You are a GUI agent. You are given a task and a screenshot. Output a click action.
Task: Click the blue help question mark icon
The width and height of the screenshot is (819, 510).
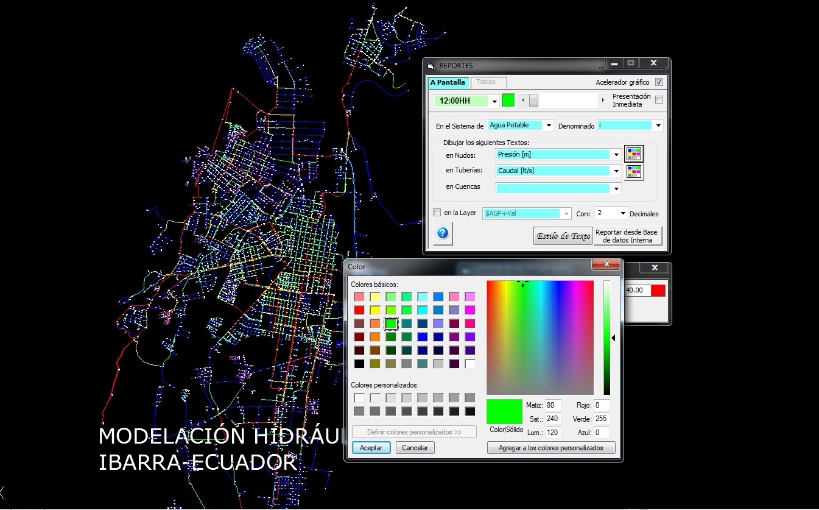click(x=443, y=233)
